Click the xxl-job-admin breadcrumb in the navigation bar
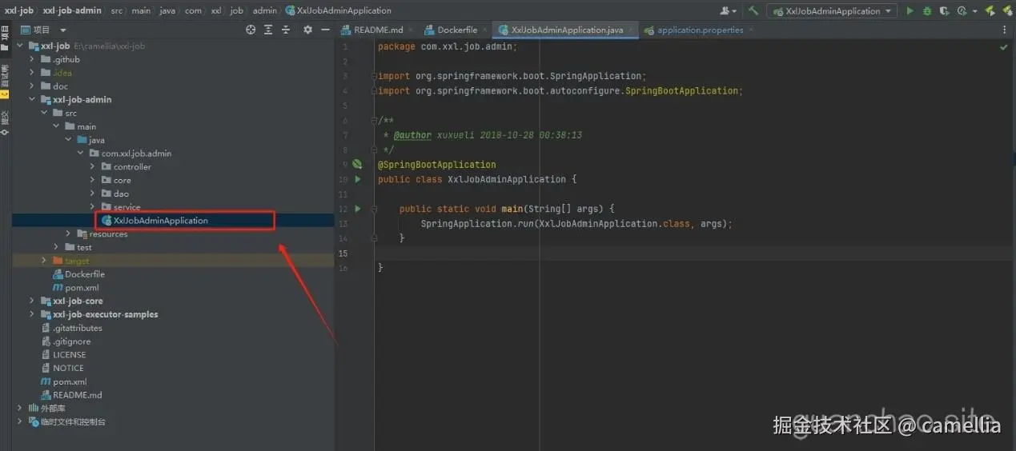This screenshot has height=451, width=1016. 72,11
